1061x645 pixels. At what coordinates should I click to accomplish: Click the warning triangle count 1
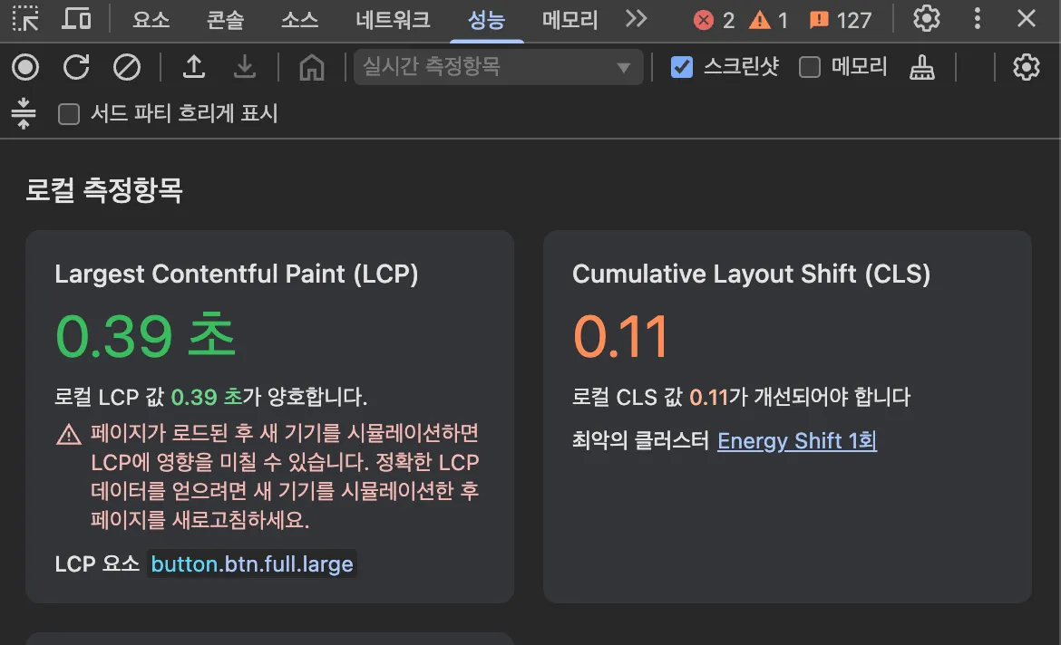click(768, 20)
